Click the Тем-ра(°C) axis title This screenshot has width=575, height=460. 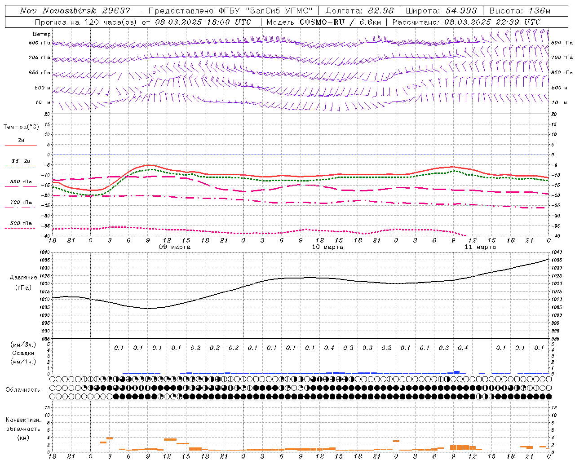pyautogui.click(x=21, y=127)
